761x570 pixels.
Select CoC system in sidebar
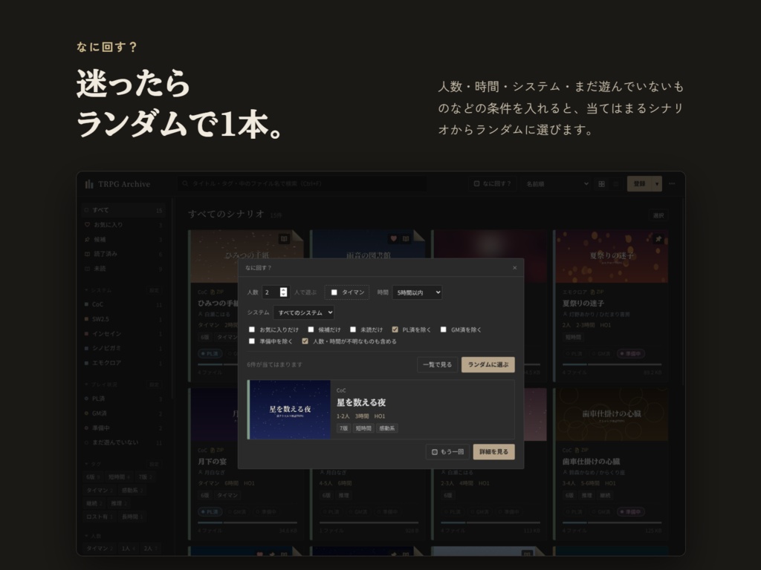pos(123,304)
